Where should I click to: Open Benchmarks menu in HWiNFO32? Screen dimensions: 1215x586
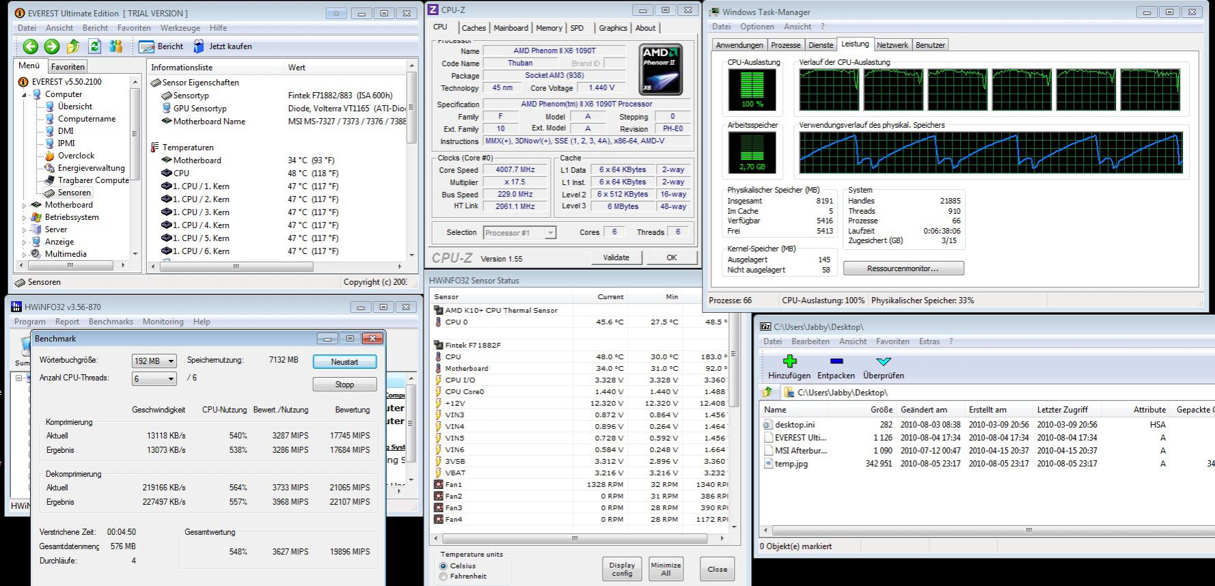pyautogui.click(x=111, y=322)
